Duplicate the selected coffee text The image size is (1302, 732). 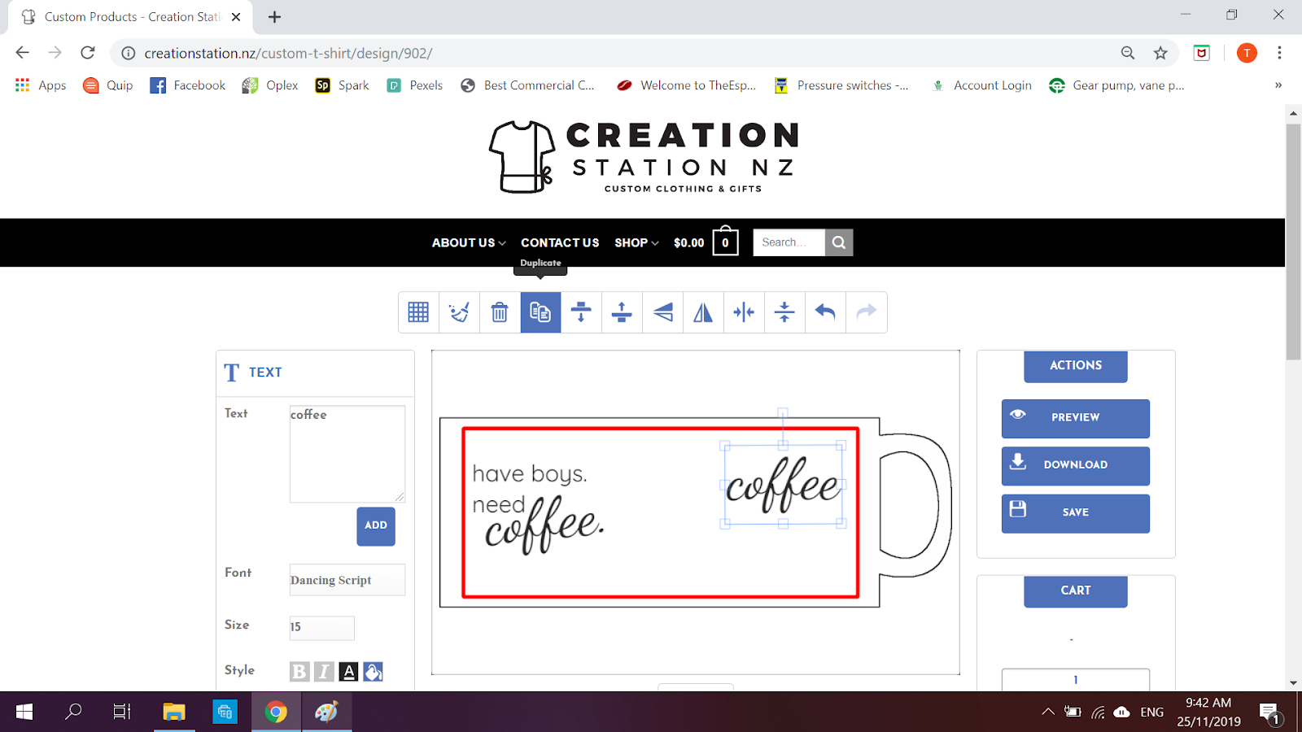[540, 312]
